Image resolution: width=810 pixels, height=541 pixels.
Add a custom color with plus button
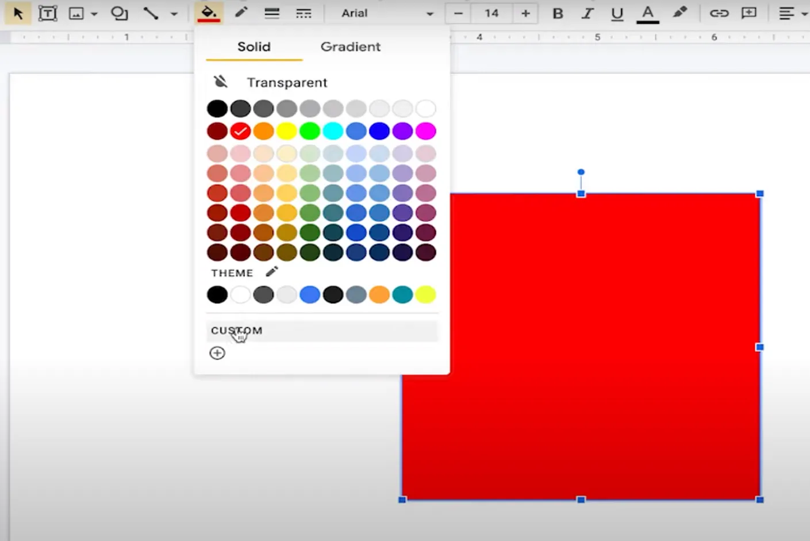pyautogui.click(x=217, y=353)
